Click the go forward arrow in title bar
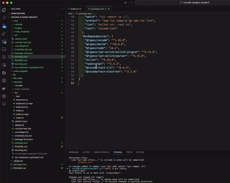Image resolution: width=230 pixels, height=183 pixels. coord(131,2)
